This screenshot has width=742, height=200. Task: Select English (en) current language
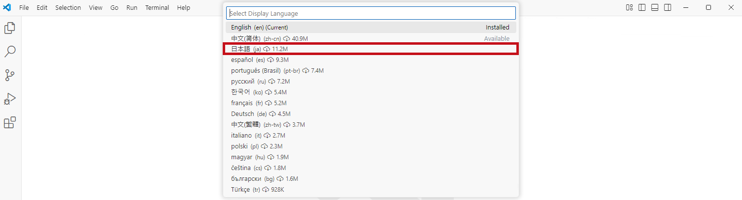371,28
